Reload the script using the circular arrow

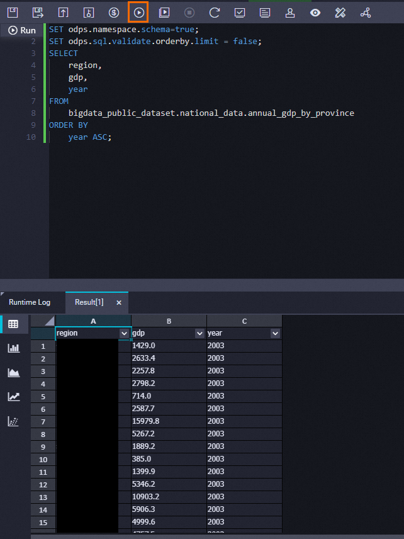pyautogui.click(x=215, y=13)
